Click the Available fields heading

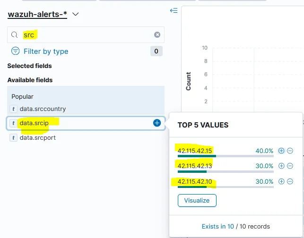(30, 80)
